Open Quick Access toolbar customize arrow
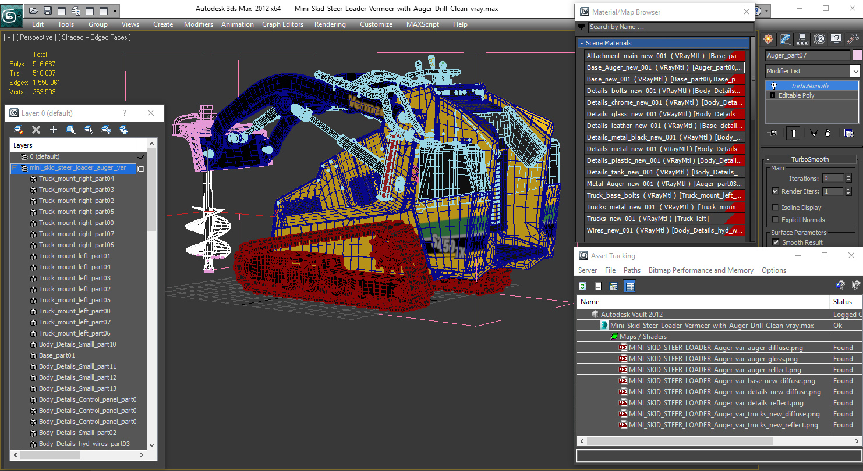The width and height of the screenshot is (863, 471). 115,10
